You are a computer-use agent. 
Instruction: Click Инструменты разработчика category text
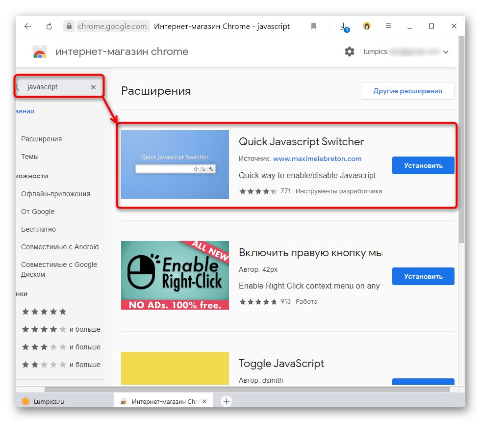[x=339, y=191]
